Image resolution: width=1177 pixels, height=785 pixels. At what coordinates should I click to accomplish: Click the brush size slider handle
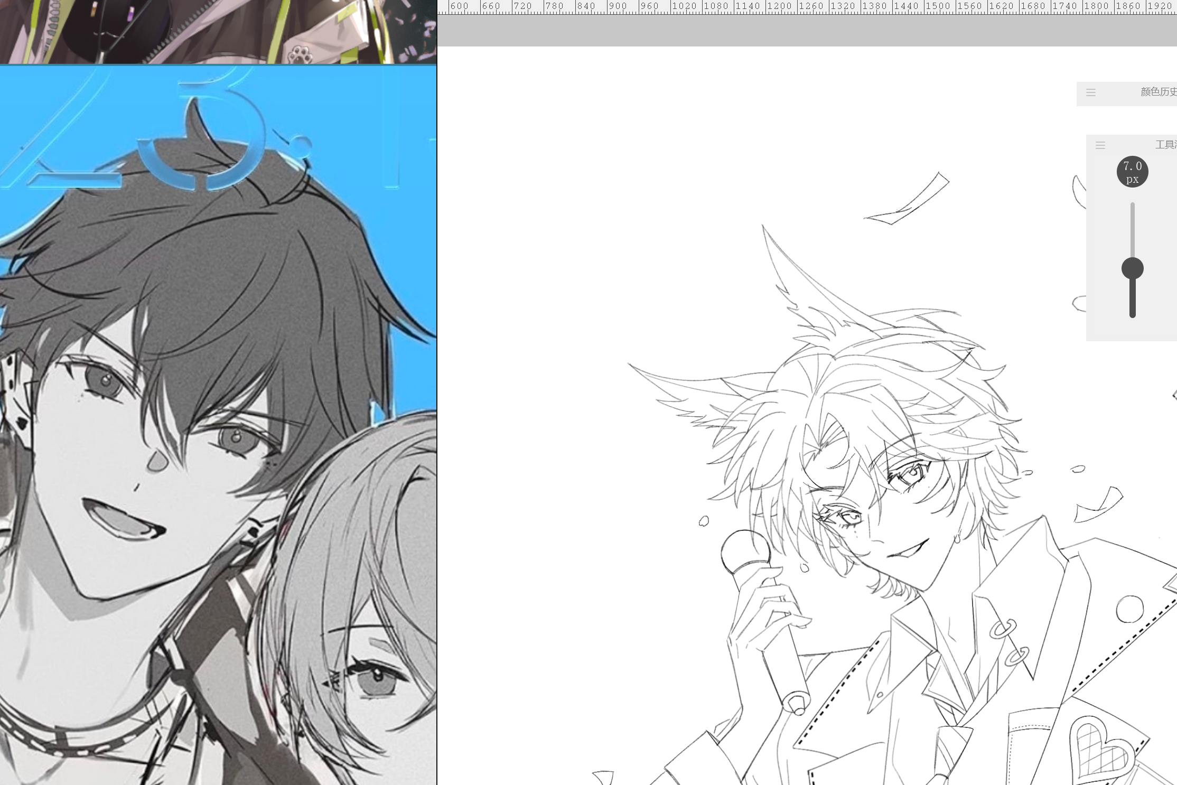(1133, 268)
